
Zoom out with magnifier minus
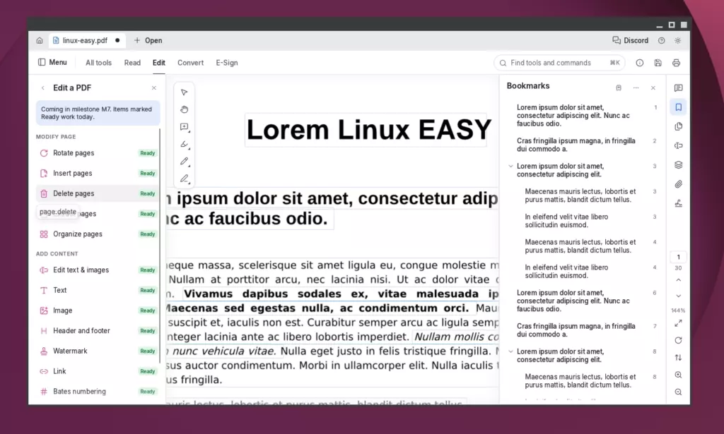(x=678, y=392)
